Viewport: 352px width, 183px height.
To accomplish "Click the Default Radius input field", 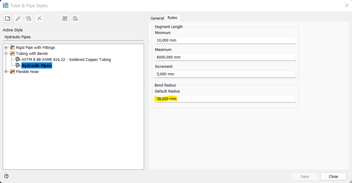I will click(x=225, y=99).
